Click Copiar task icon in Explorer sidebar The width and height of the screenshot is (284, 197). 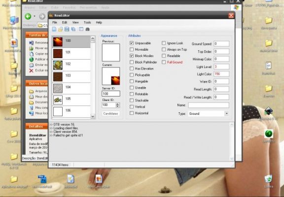pos(32,54)
